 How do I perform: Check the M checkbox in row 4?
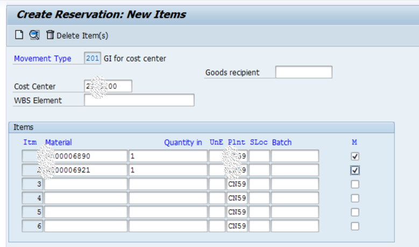pyautogui.click(x=355, y=198)
